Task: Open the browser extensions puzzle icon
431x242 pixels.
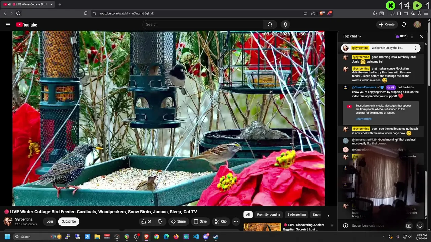Action: click(375, 13)
